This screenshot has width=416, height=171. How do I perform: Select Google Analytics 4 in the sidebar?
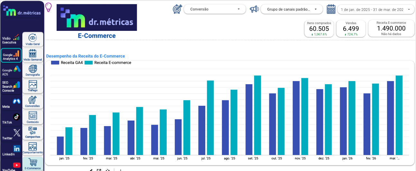(x=11, y=56)
